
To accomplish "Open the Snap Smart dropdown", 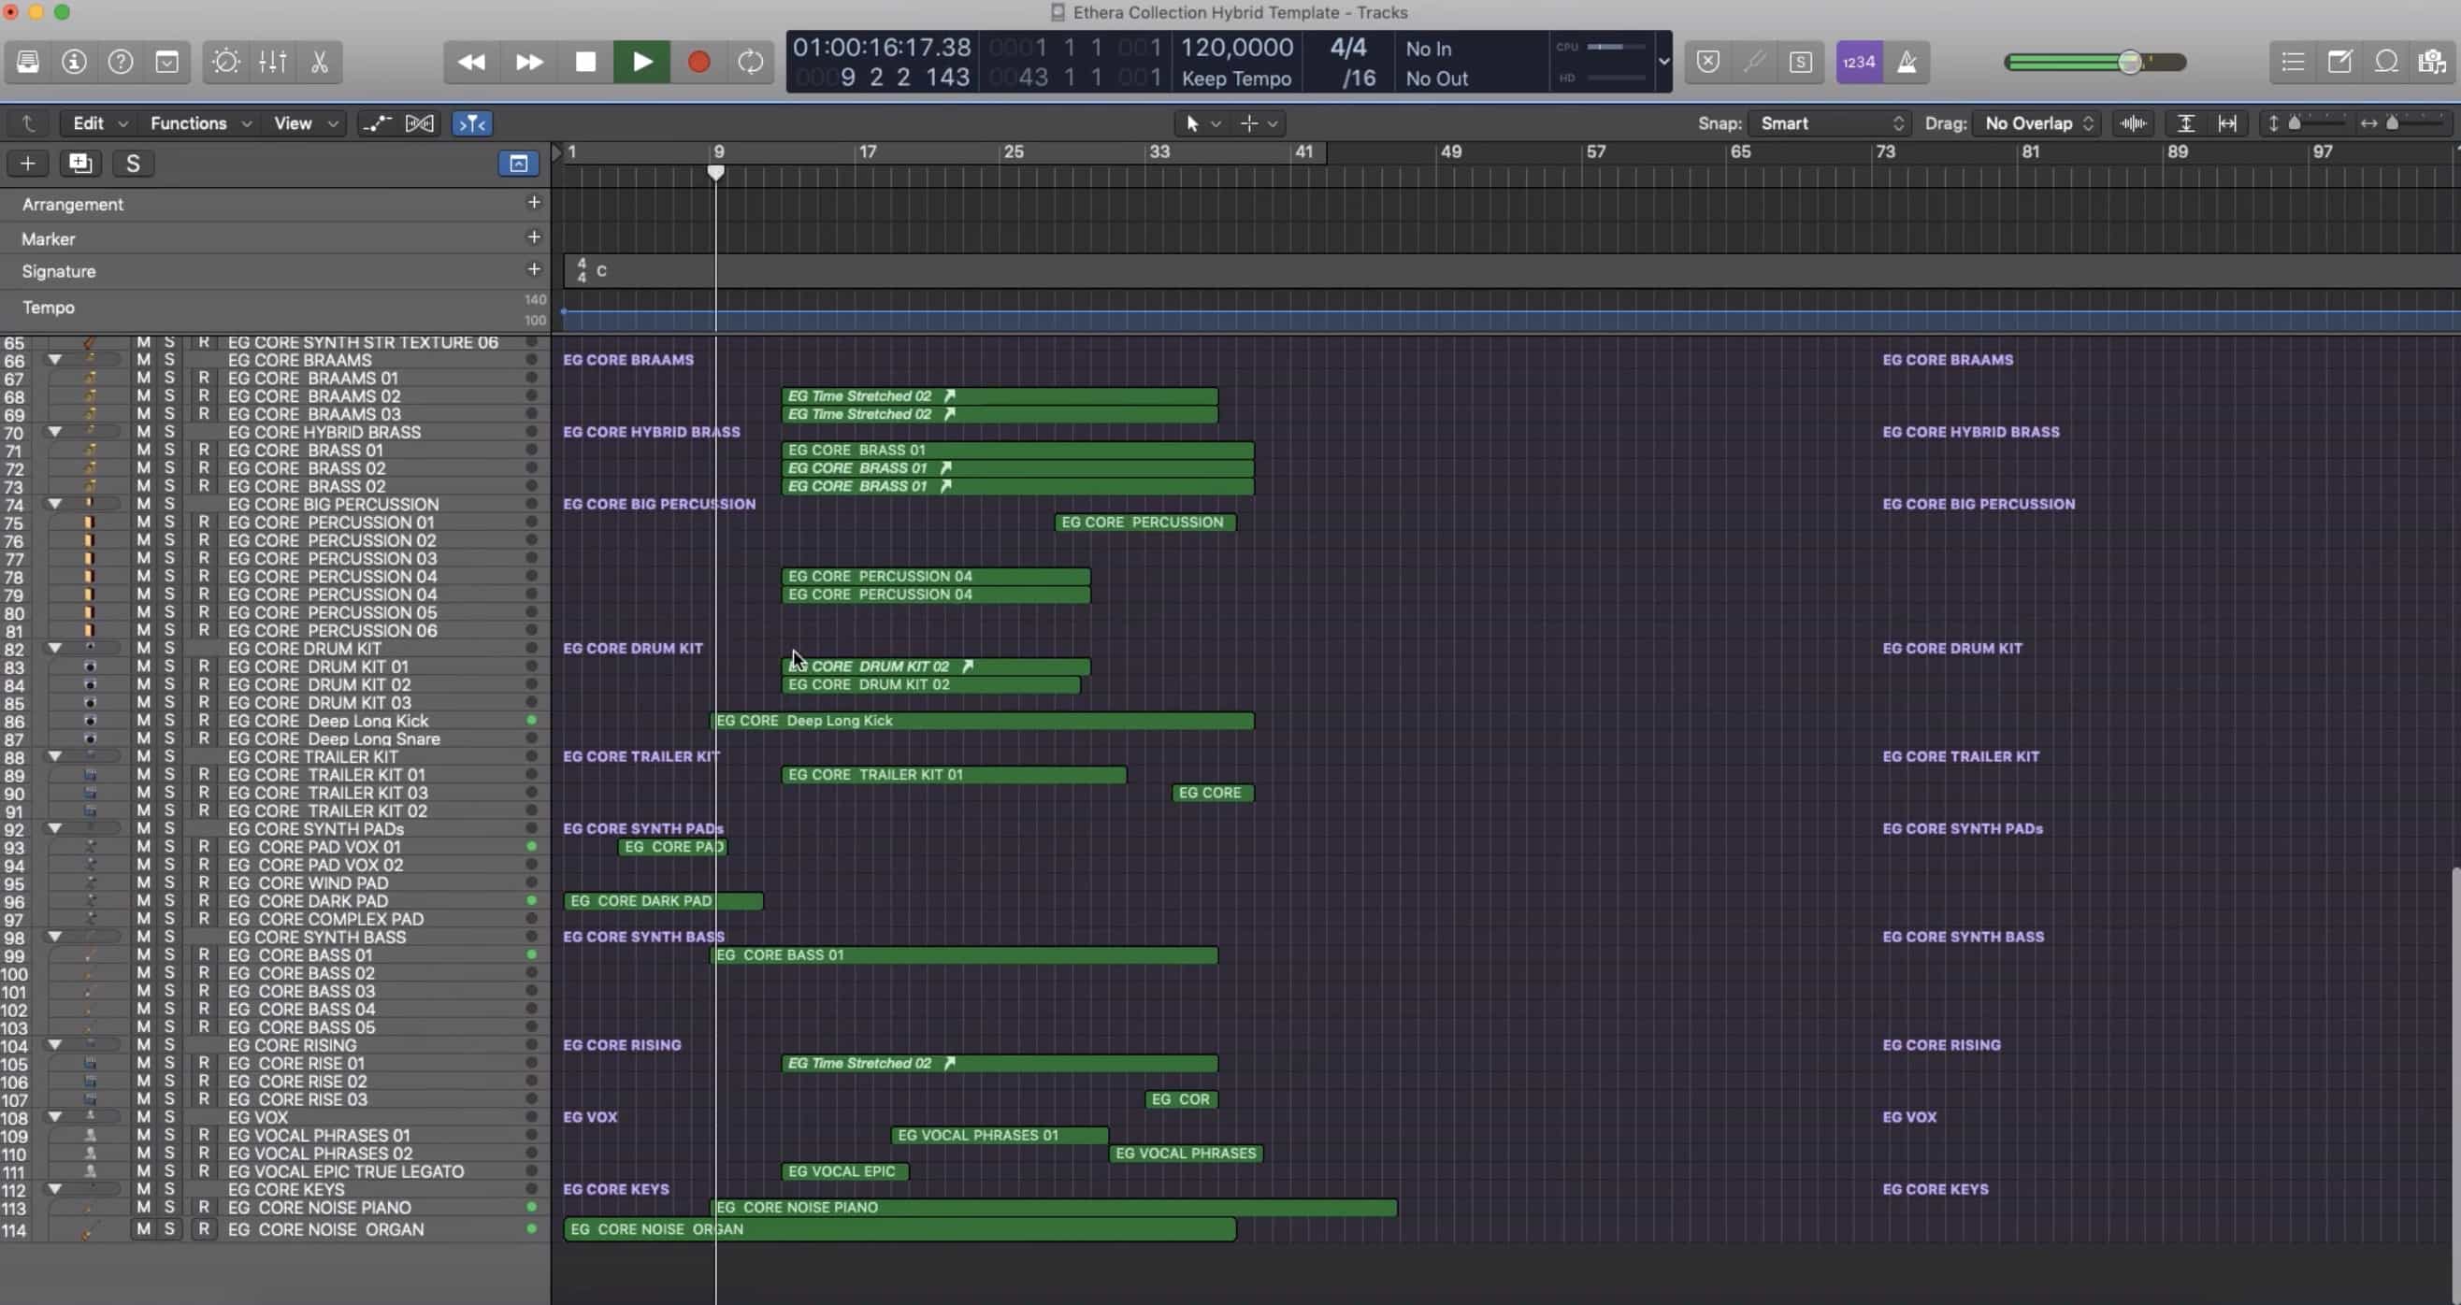I will 1829,123.
